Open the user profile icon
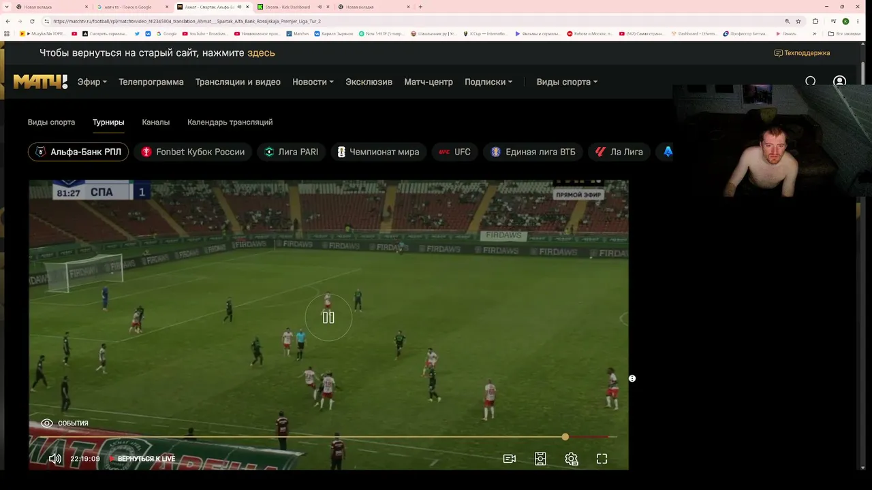 click(x=839, y=82)
